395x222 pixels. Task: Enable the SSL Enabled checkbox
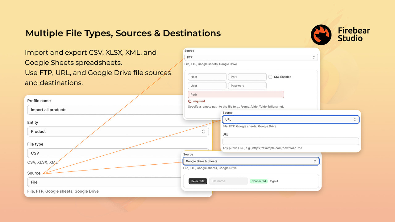270,77
